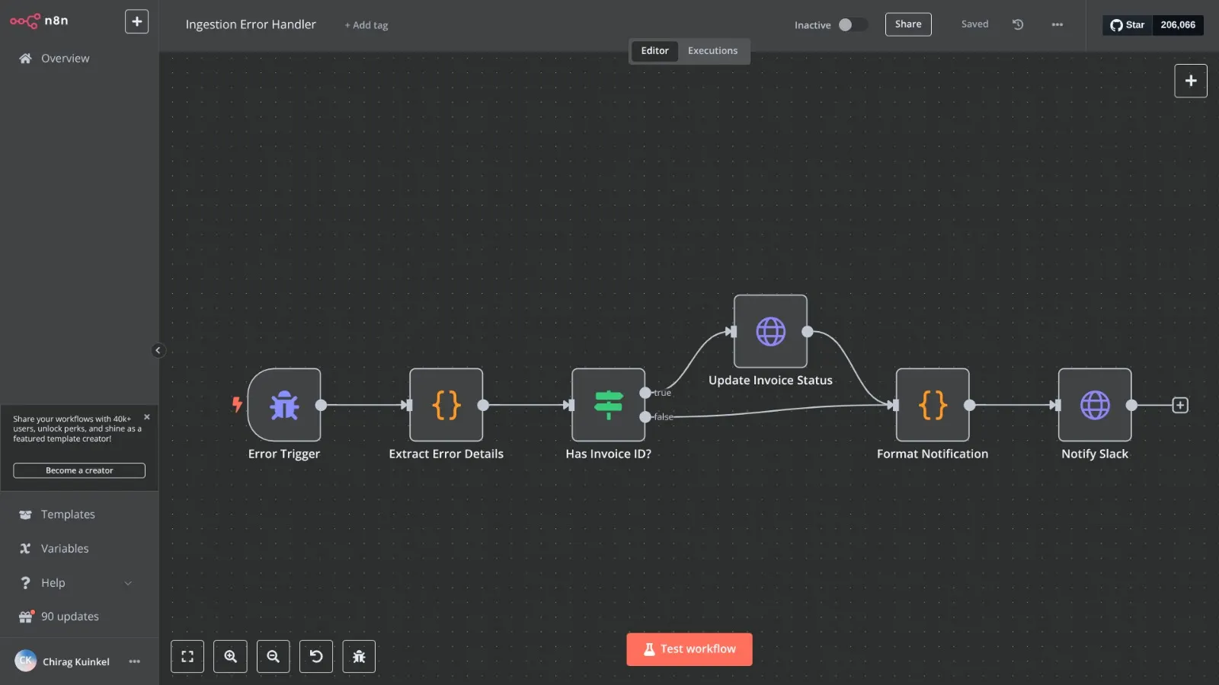Collapse the left sidebar
The height and width of the screenshot is (685, 1219).
158,350
